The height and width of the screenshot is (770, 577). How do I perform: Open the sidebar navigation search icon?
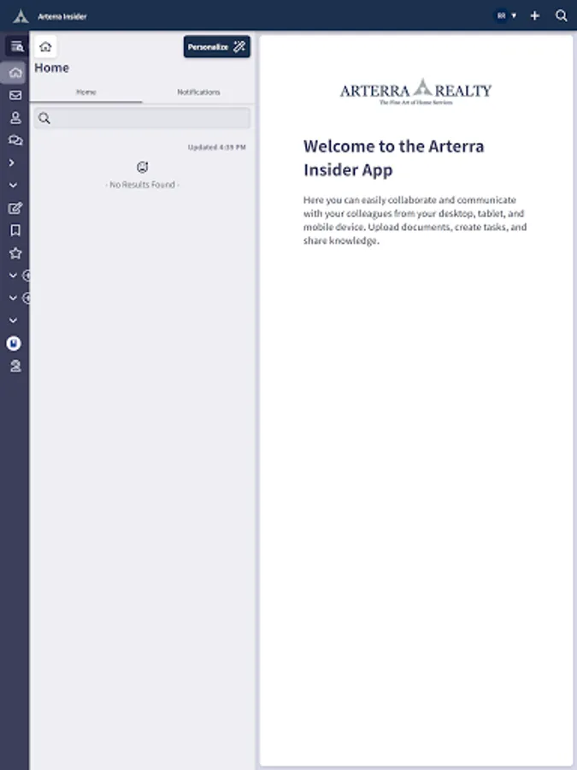(17, 47)
